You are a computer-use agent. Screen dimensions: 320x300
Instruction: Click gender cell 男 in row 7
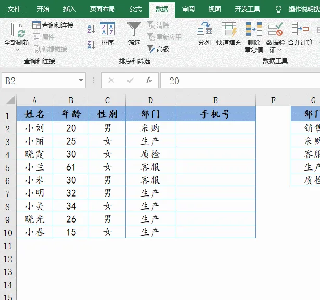pos(108,193)
